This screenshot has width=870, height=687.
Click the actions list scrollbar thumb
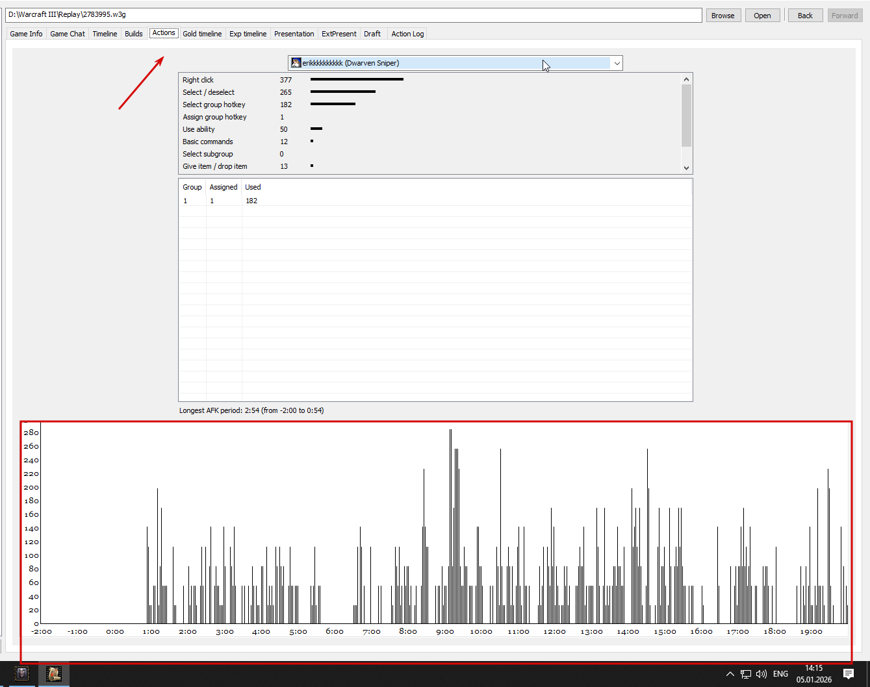686,116
